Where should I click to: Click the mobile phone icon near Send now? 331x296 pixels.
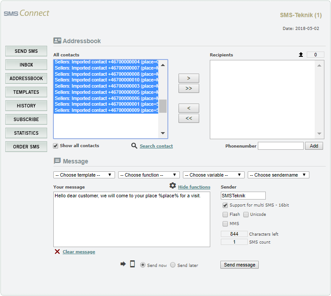[x=132, y=264]
